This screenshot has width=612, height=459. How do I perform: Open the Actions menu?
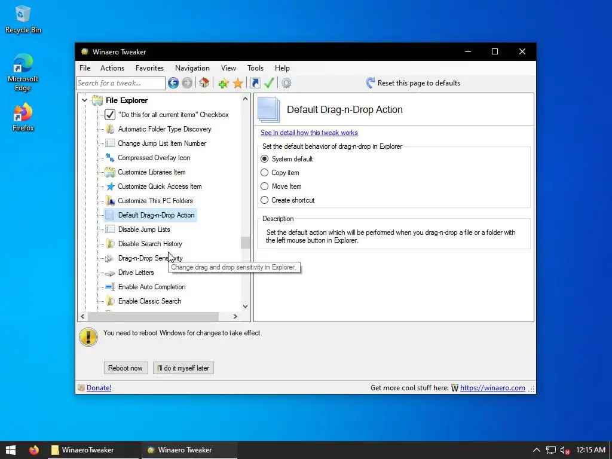click(112, 68)
